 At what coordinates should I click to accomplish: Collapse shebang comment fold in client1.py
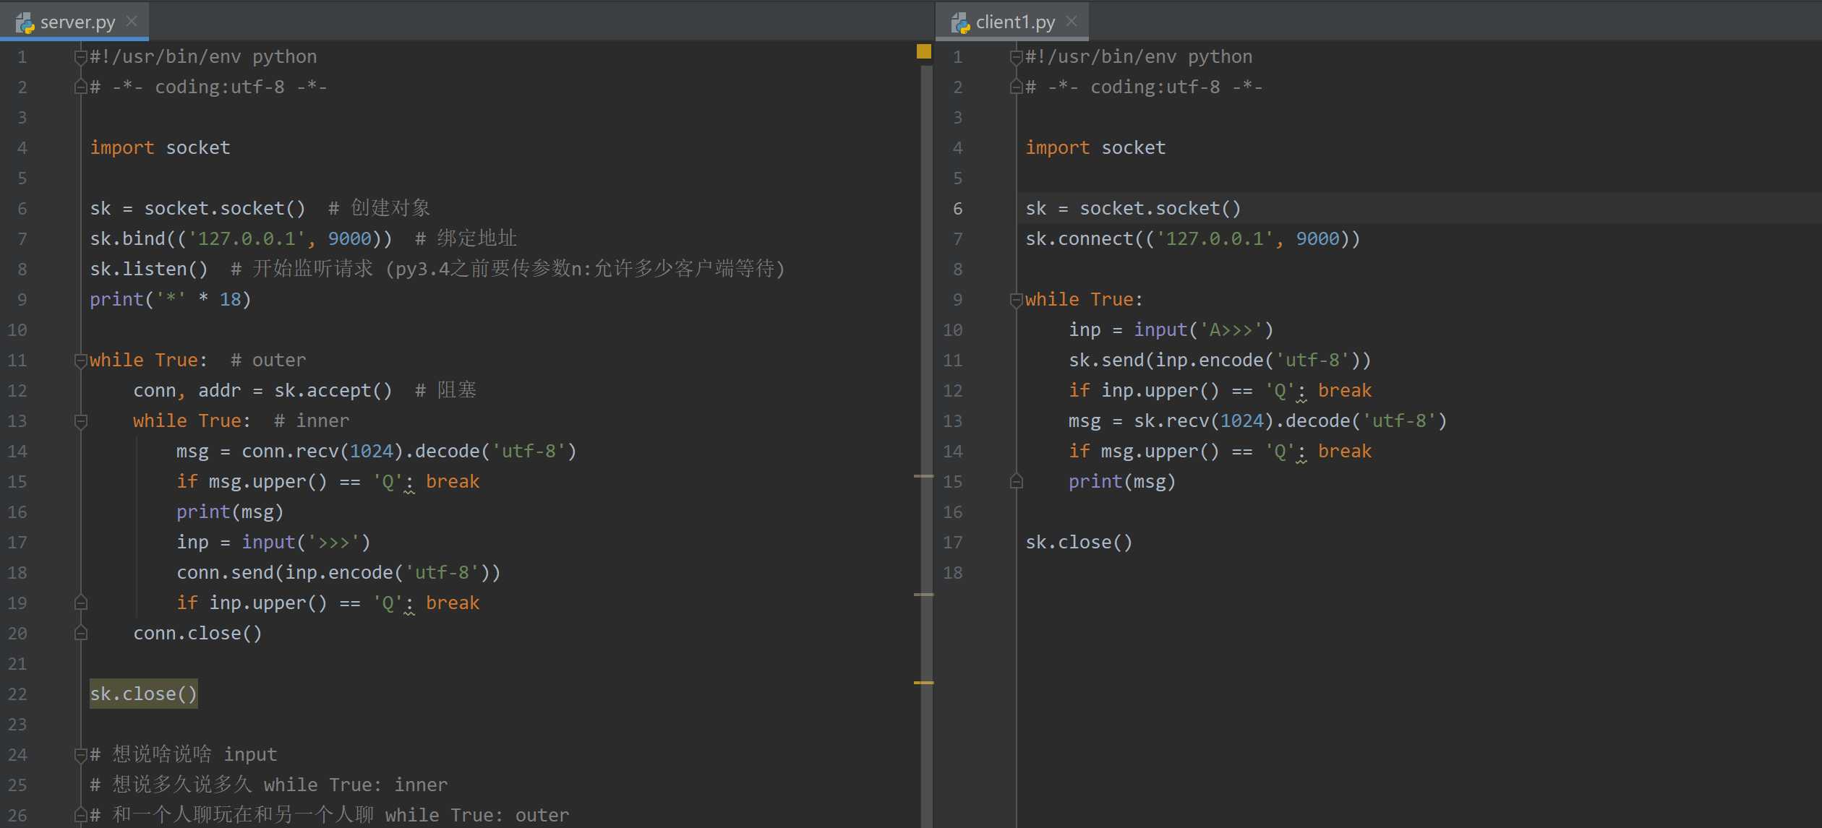coord(1016,57)
